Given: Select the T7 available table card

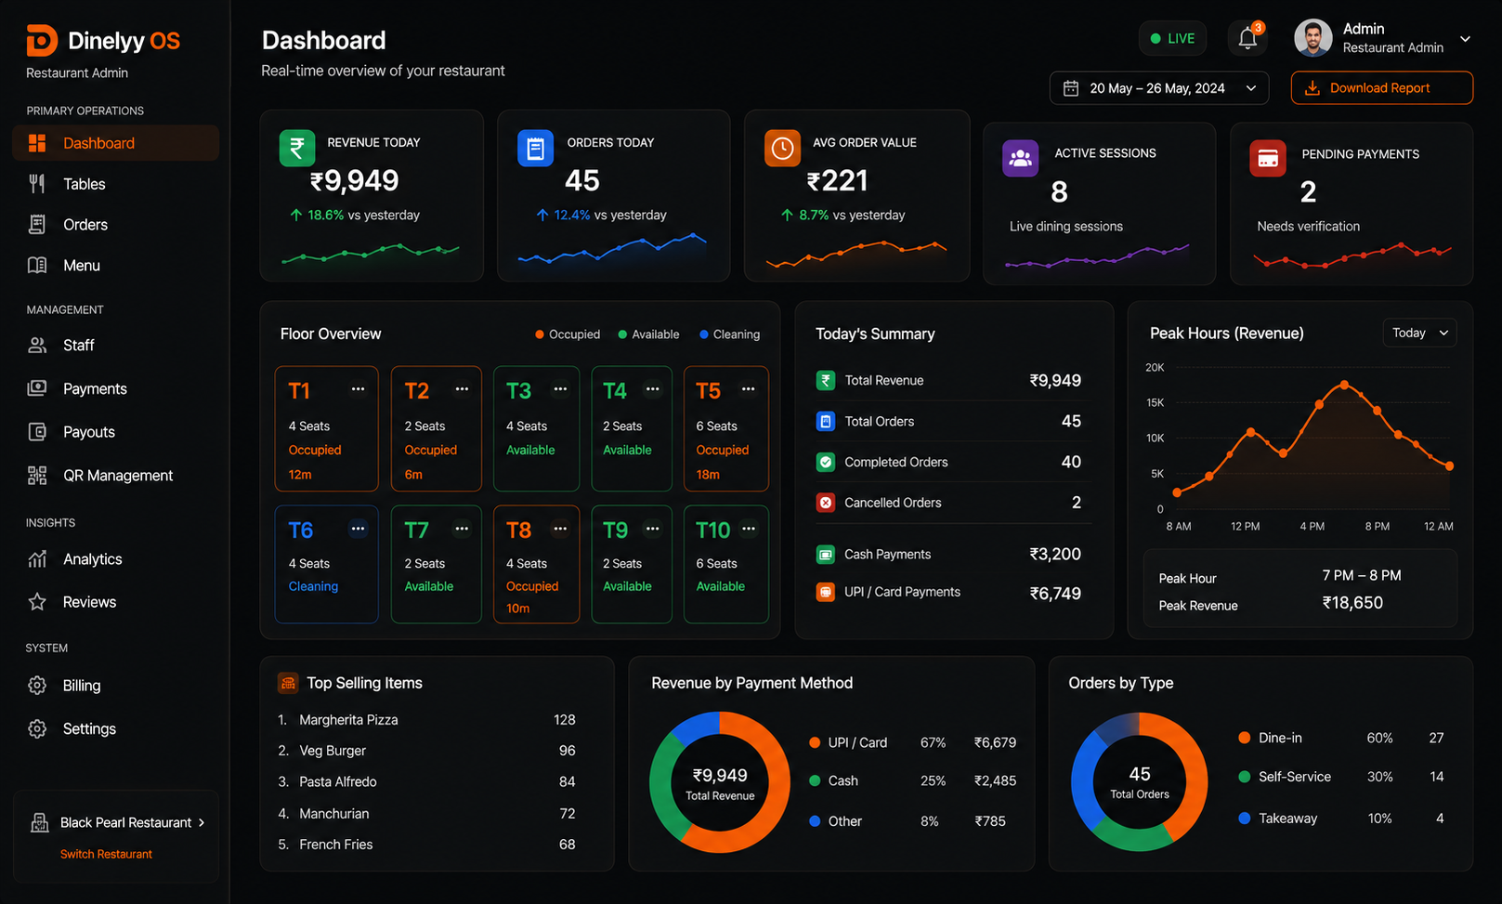Looking at the screenshot, I should click(437, 564).
